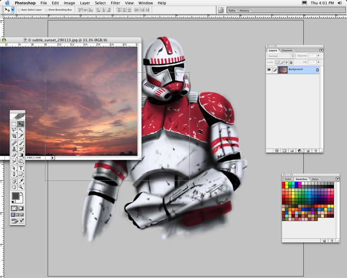Switch to the Color tab
The image size is (347, 278).
[288, 179]
